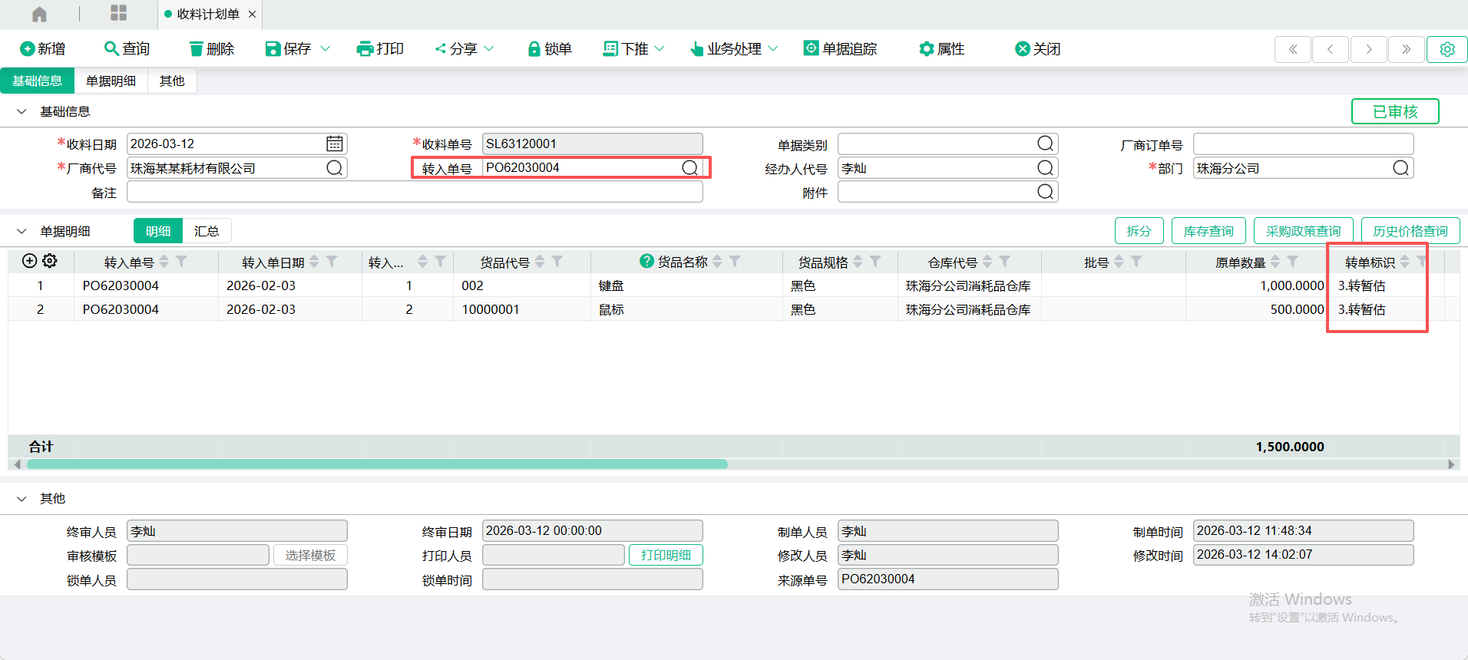Click the add row plus icon in grid
Viewport: 1468px width, 660px height.
29,261
